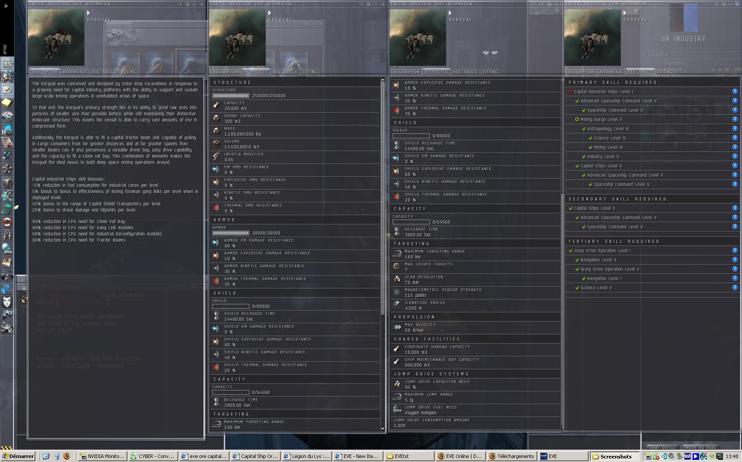This screenshot has height=462, width=742.
Task: Click Shield 0/90000 gauge in Structure attributes window
Action: point(231,306)
